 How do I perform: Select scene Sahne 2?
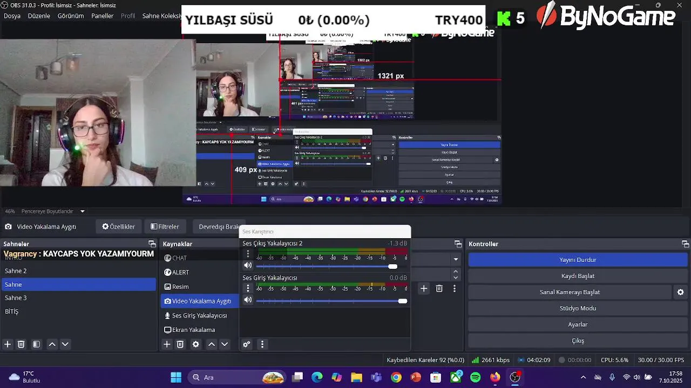pos(78,271)
